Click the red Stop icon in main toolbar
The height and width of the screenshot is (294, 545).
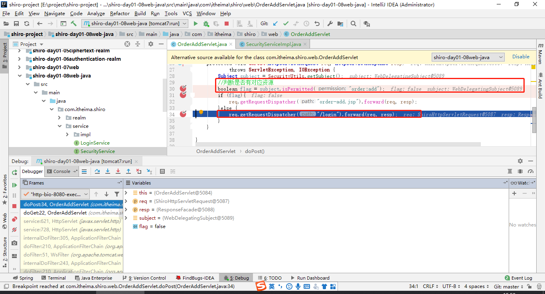click(x=227, y=24)
